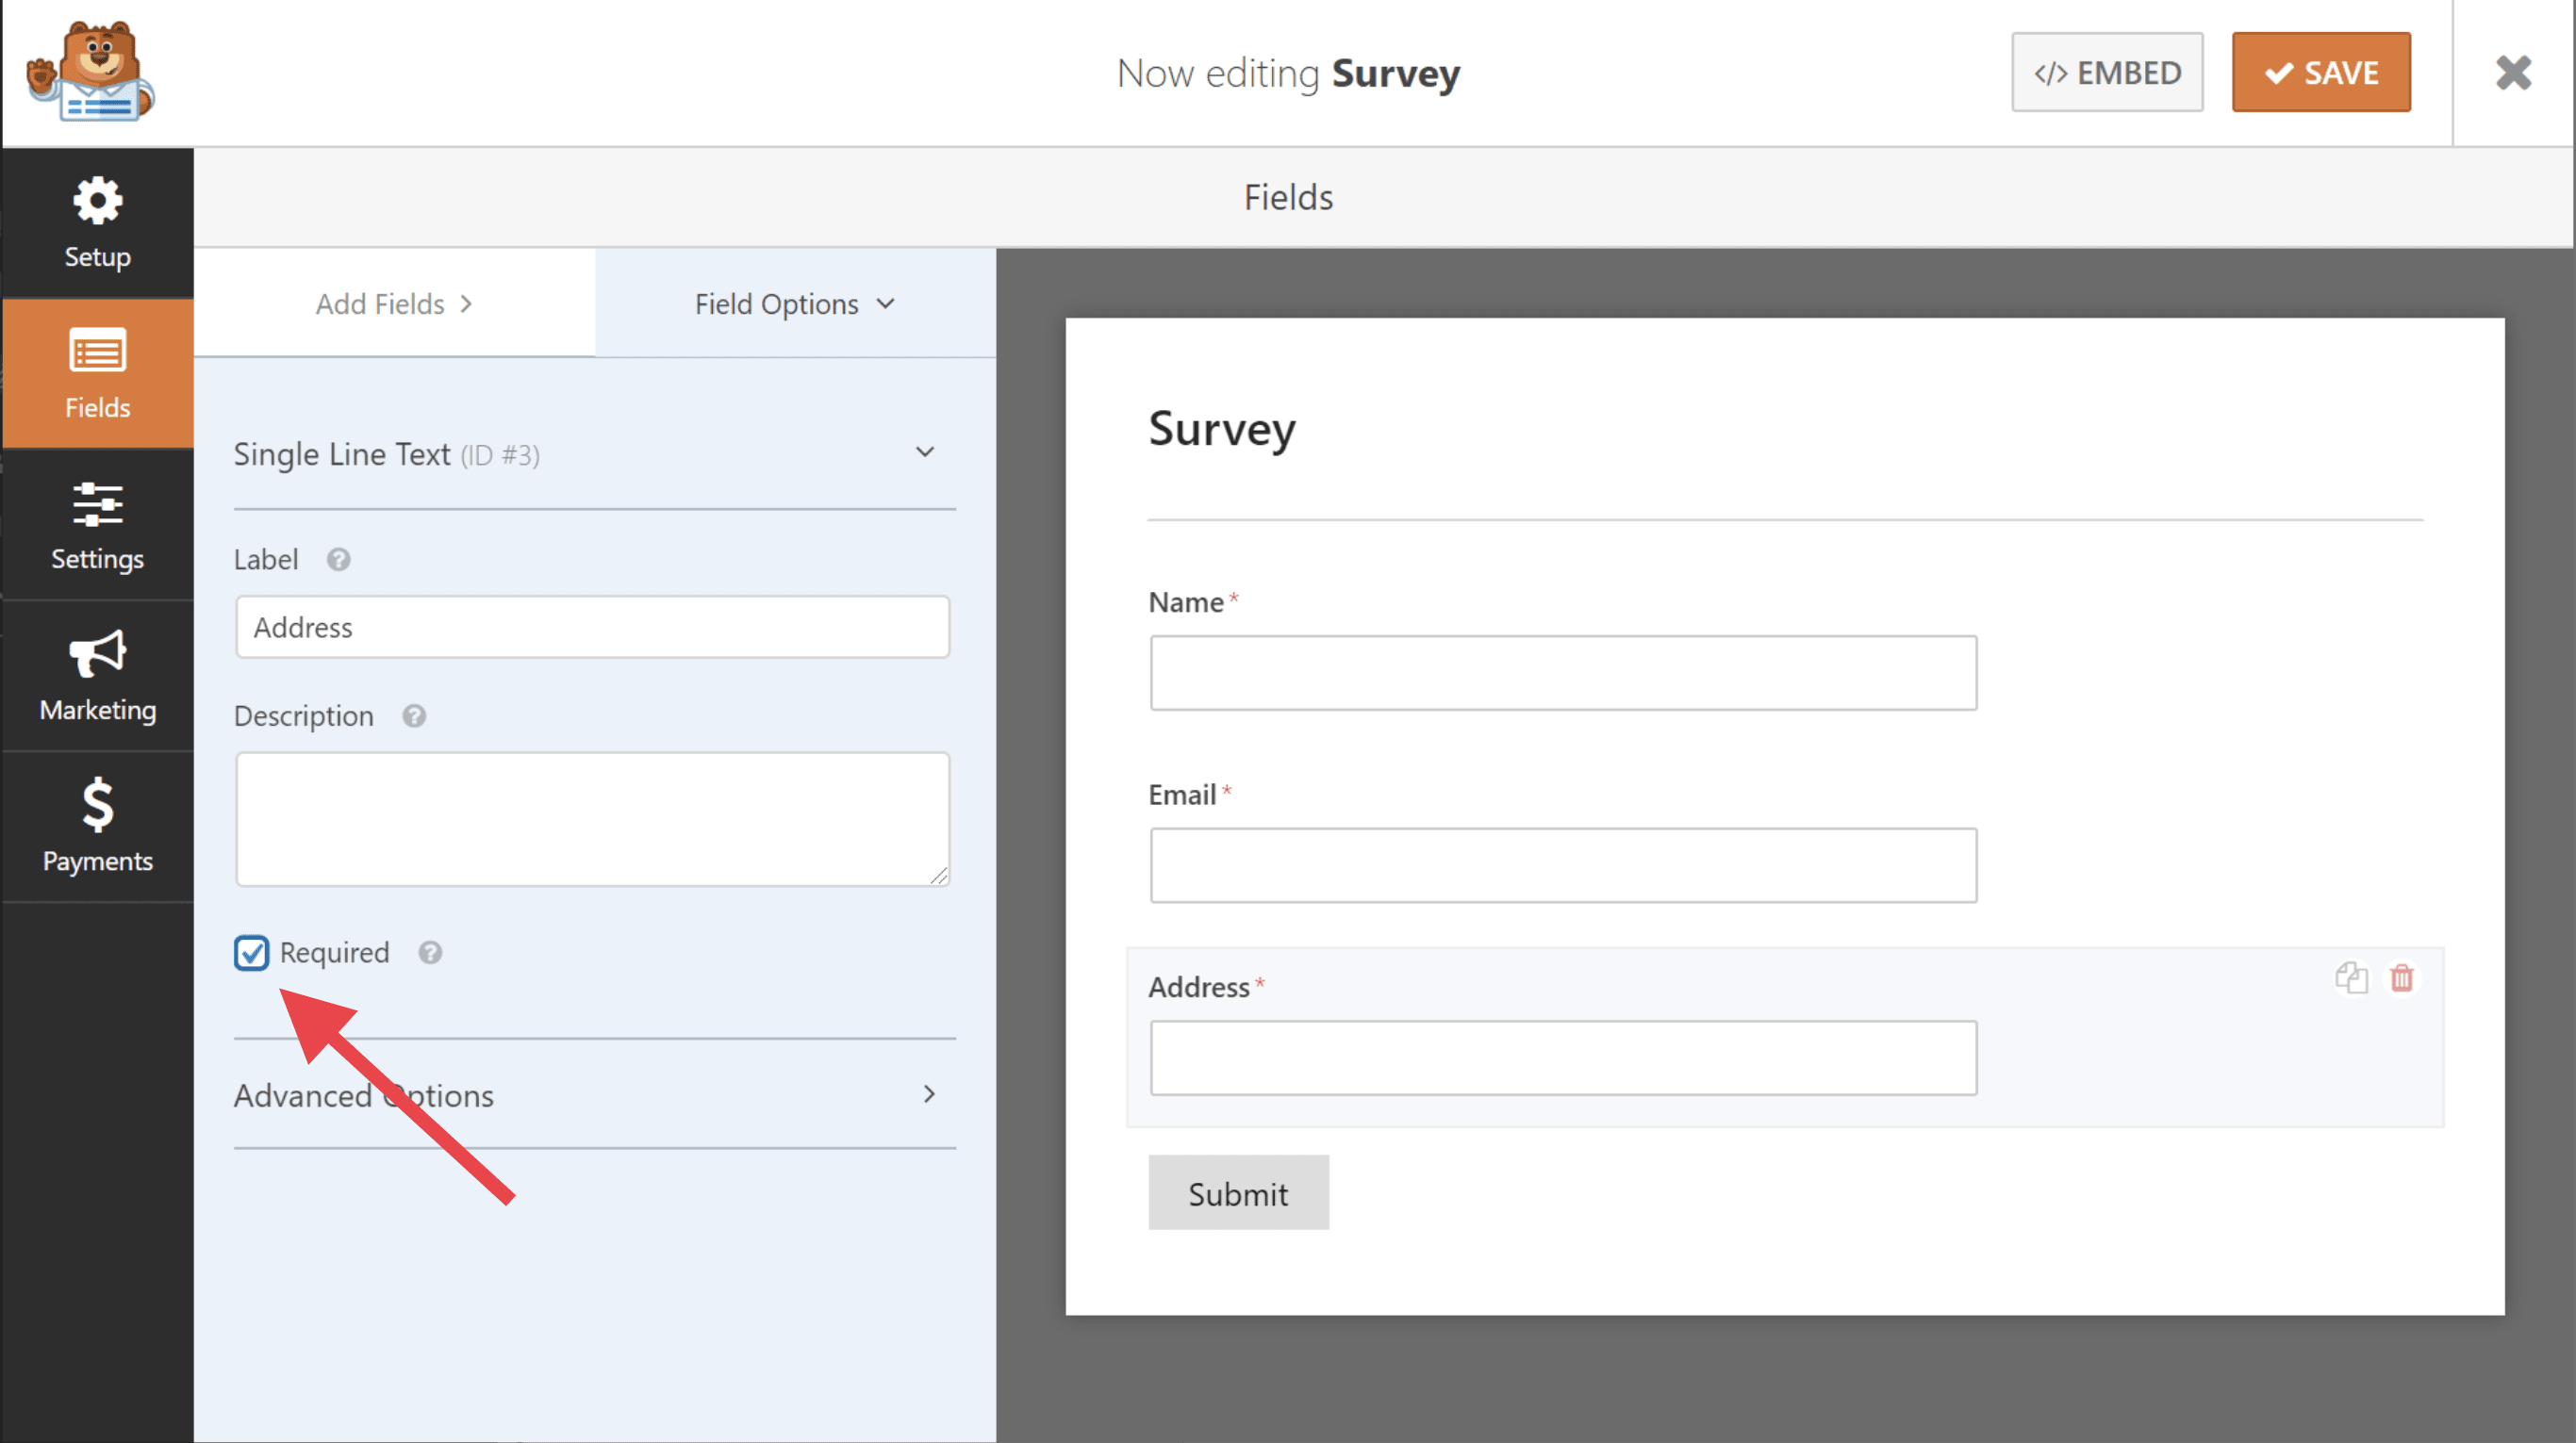Screen dimensions: 2576x1443
Task: Open the Field Options tab
Action: tap(794, 303)
